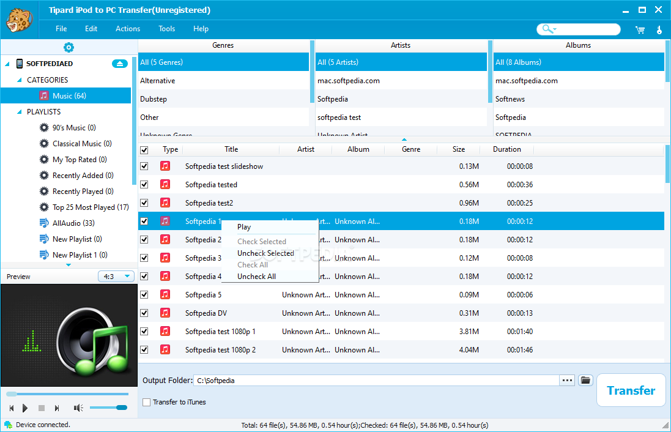Open the Actions menu

coord(128,29)
